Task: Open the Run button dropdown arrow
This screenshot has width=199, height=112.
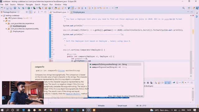Action: coord(31,8)
